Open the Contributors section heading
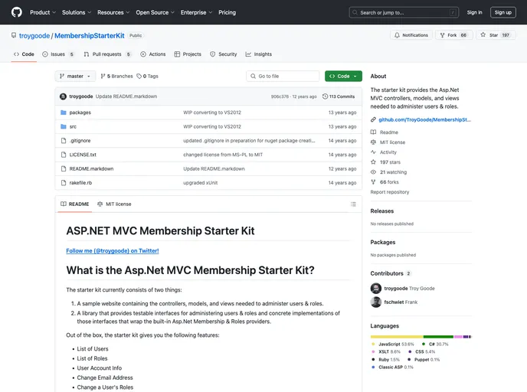The height and width of the screenshot is (392, 527). [387, 273]
